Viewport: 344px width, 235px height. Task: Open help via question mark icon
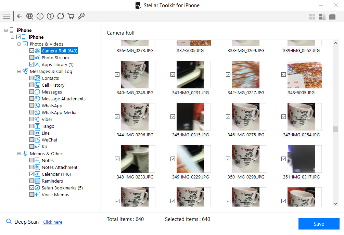[50, 16]
